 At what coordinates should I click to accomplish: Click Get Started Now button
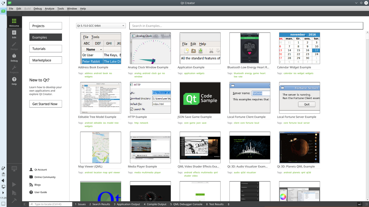(x=46, y=104)
